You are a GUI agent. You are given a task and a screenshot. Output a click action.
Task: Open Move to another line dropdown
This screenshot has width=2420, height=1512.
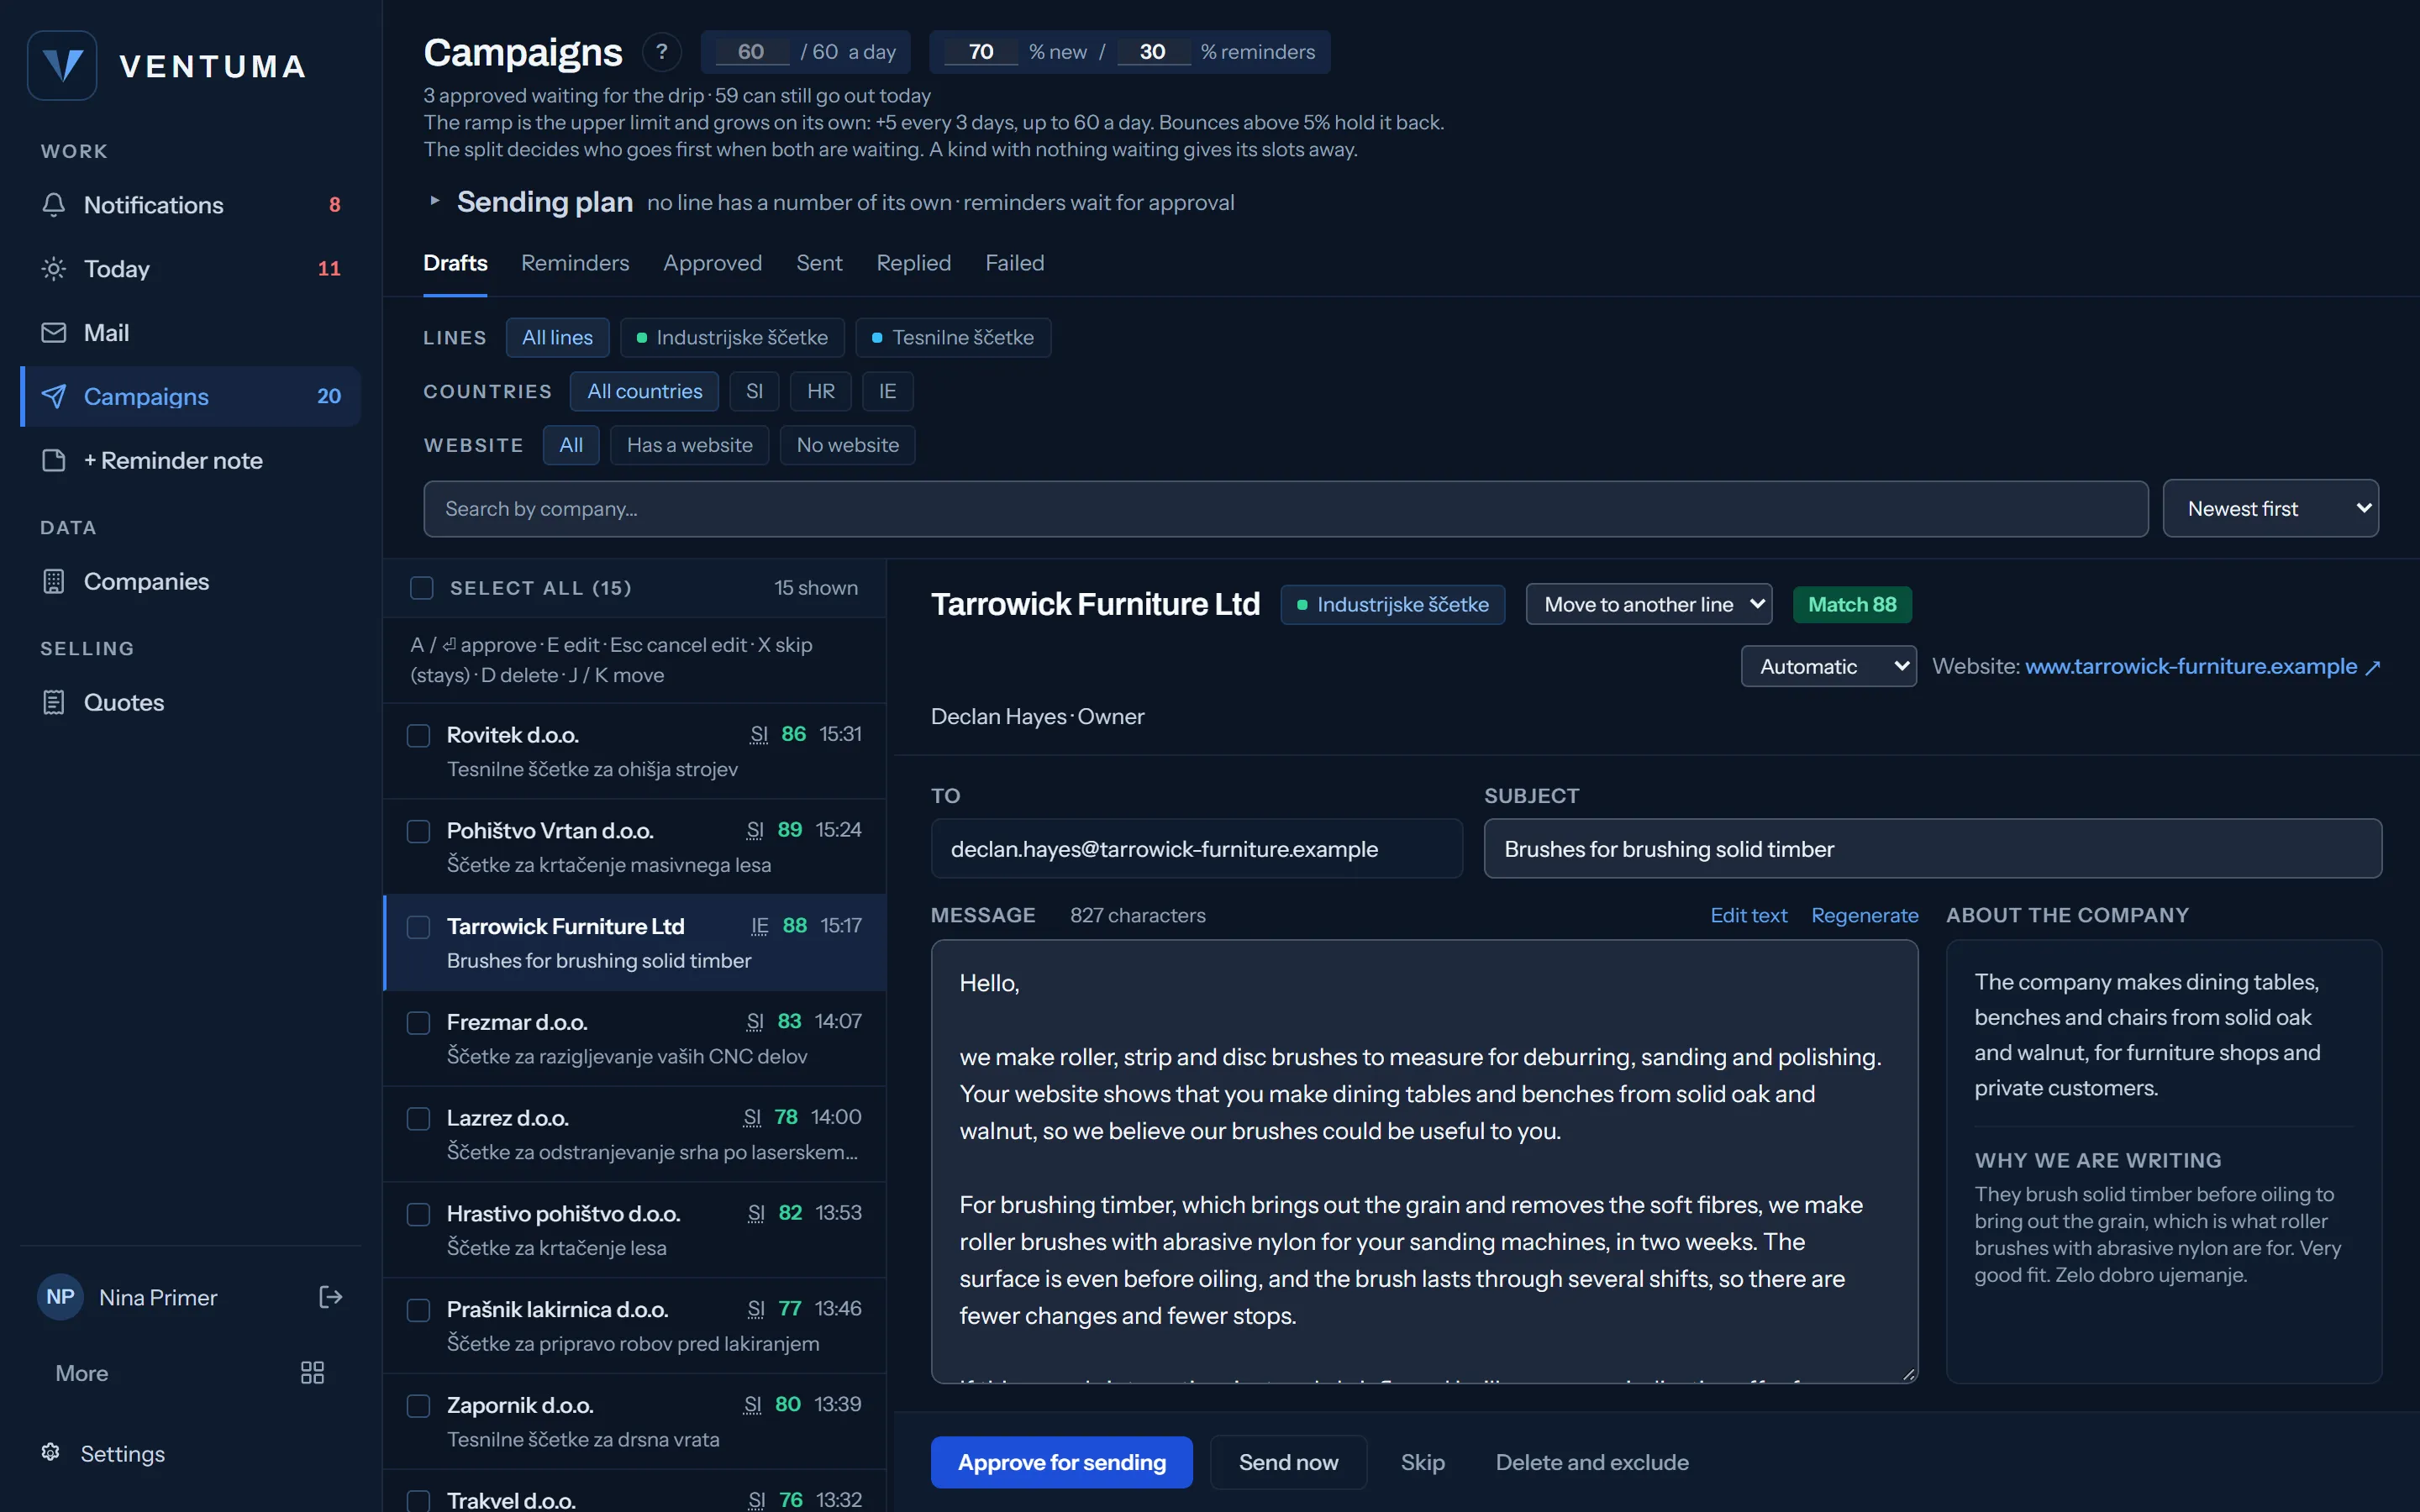coord(1649,605)
